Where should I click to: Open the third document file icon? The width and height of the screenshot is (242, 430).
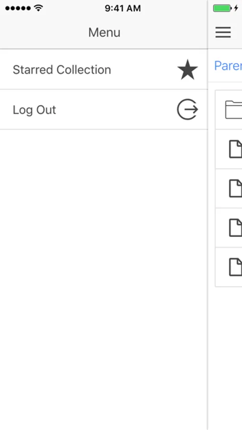tap(235, 227)
